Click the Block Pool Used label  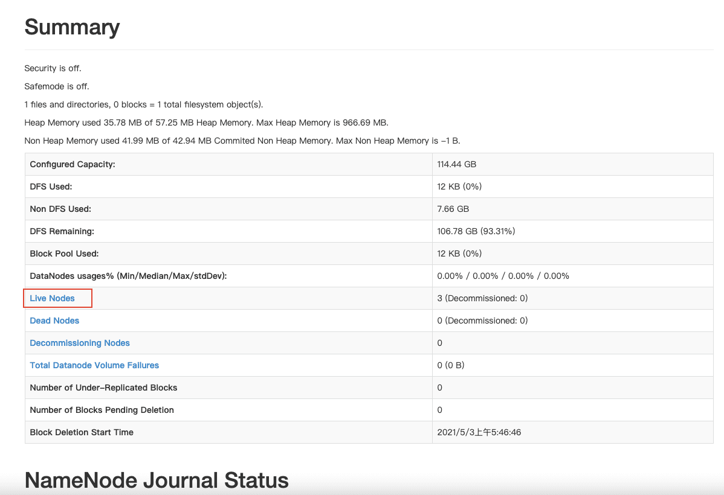tap(64, 254)
